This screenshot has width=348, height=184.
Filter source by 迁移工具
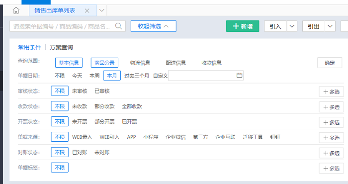(253, 137)
